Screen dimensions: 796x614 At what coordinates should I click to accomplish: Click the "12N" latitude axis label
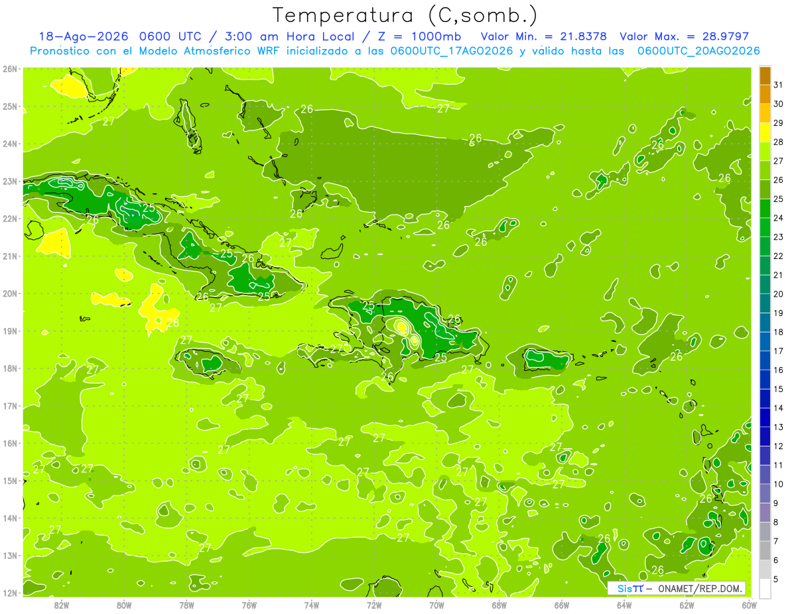click(10, 593)
